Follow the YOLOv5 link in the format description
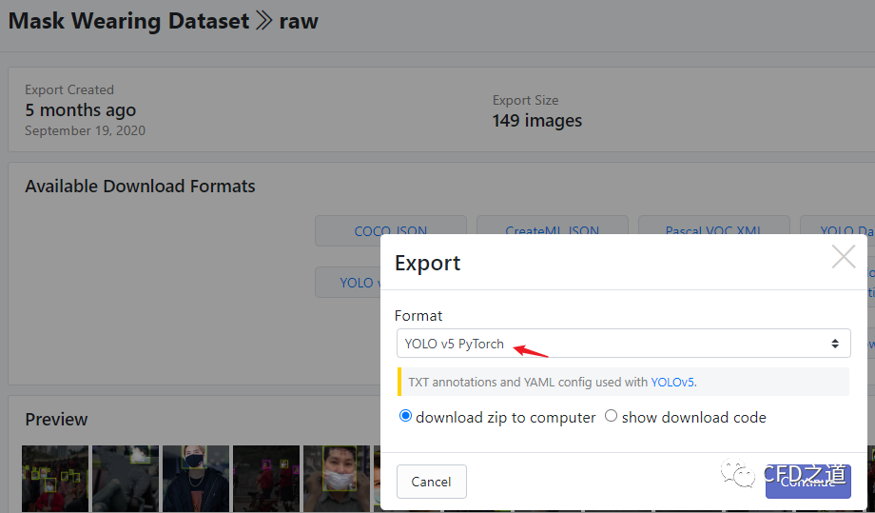The height and width of the screenshot is (513, 875). (672, 382)
